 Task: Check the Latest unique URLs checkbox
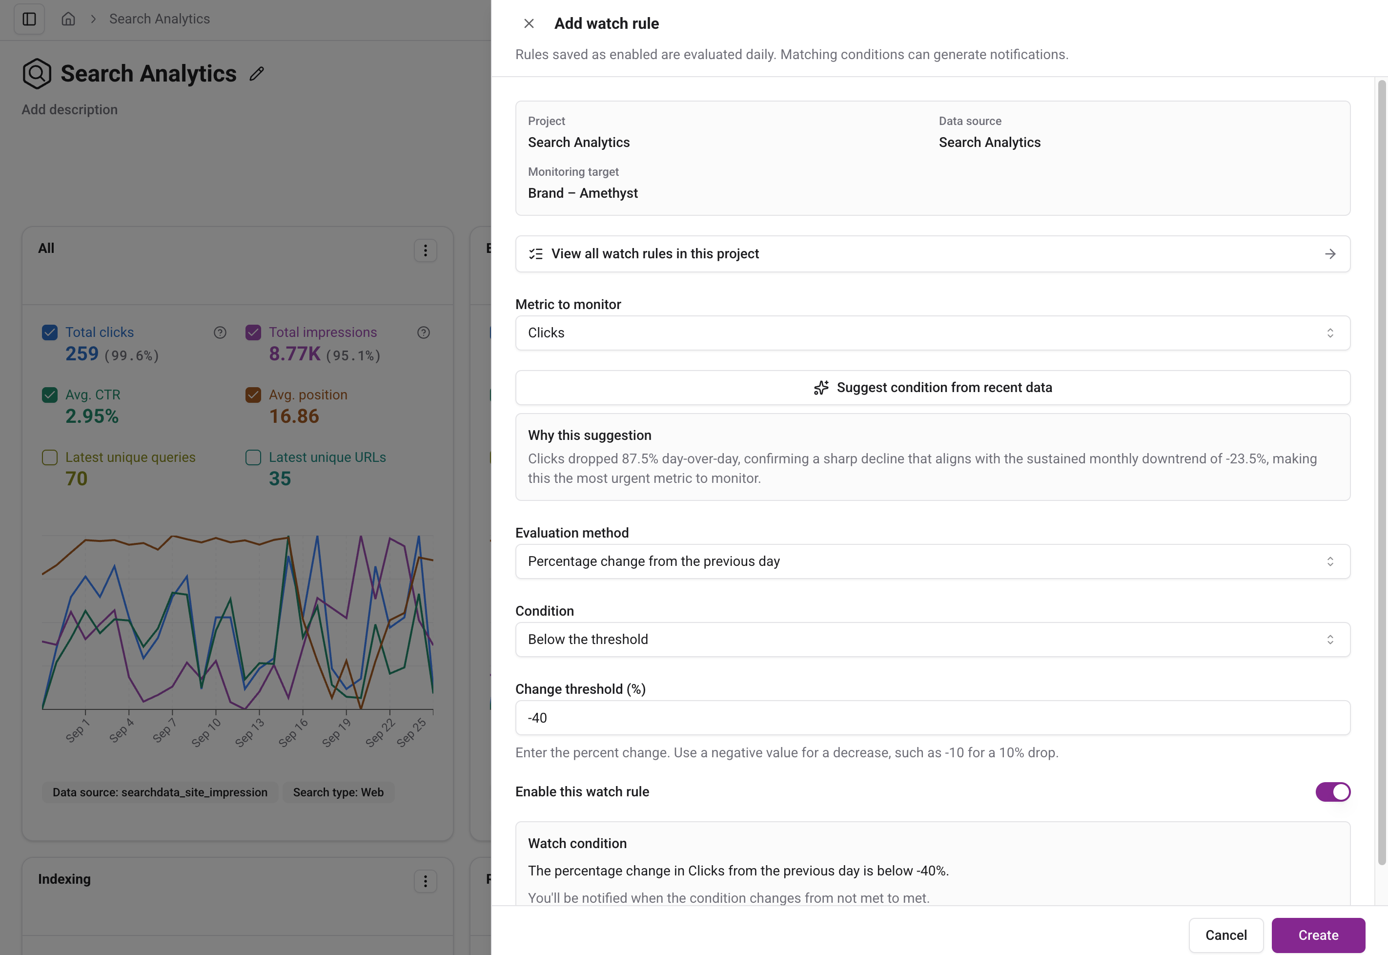(x=253, y=457)
